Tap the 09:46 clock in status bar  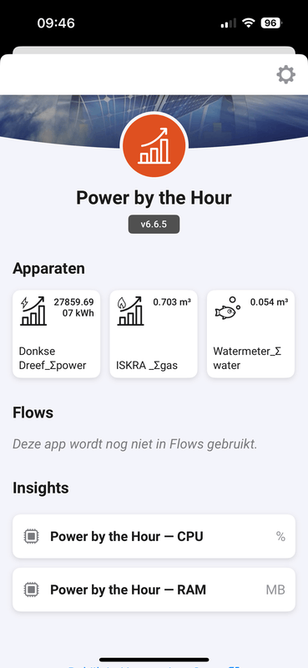[56, 23]
